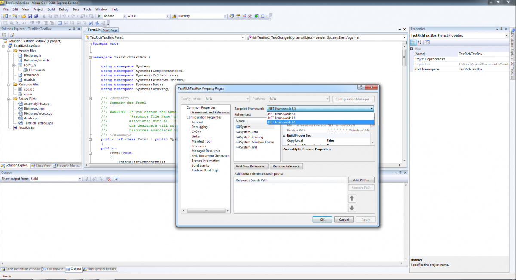Click OK in Property Pages dialog

click(x=322, y=219)
